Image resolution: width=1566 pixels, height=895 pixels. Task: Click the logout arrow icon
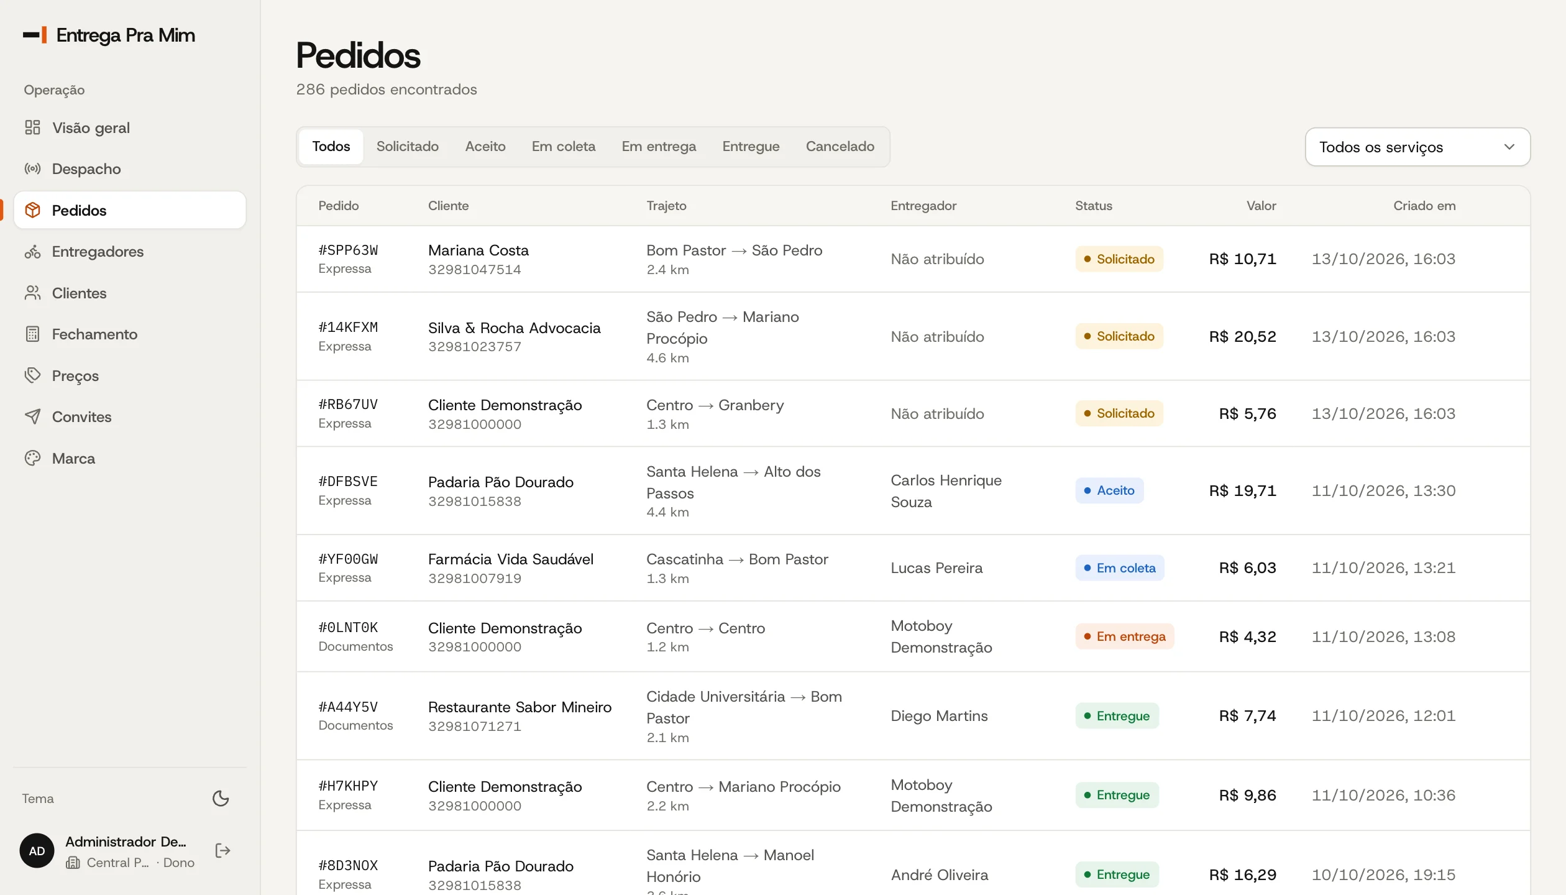tap(222, 850)
